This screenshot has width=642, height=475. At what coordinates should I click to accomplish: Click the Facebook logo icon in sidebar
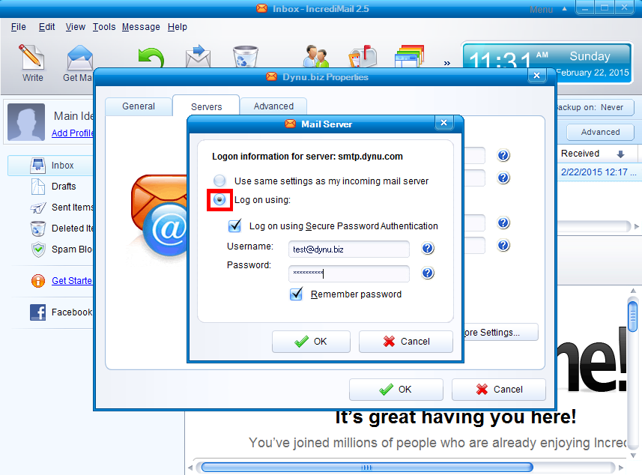(x=37, y=312)
